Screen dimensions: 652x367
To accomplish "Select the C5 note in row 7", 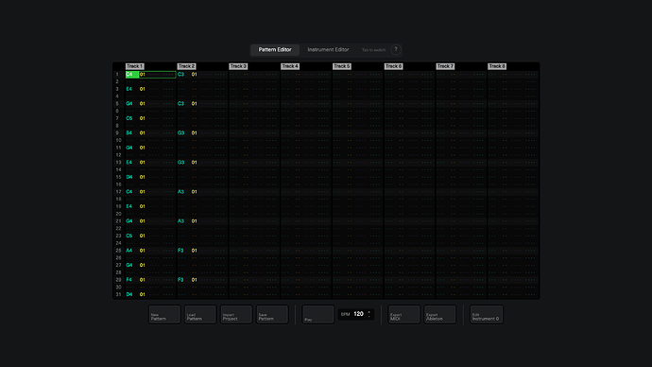I will coord(129,118).
